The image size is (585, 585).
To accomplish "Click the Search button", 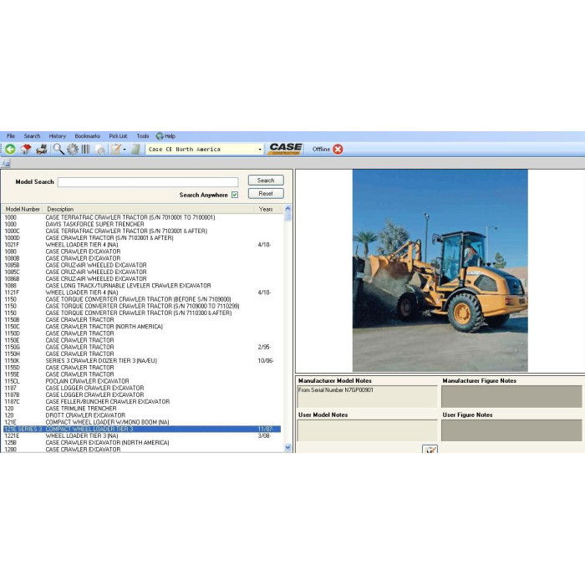I will point(266,181).
